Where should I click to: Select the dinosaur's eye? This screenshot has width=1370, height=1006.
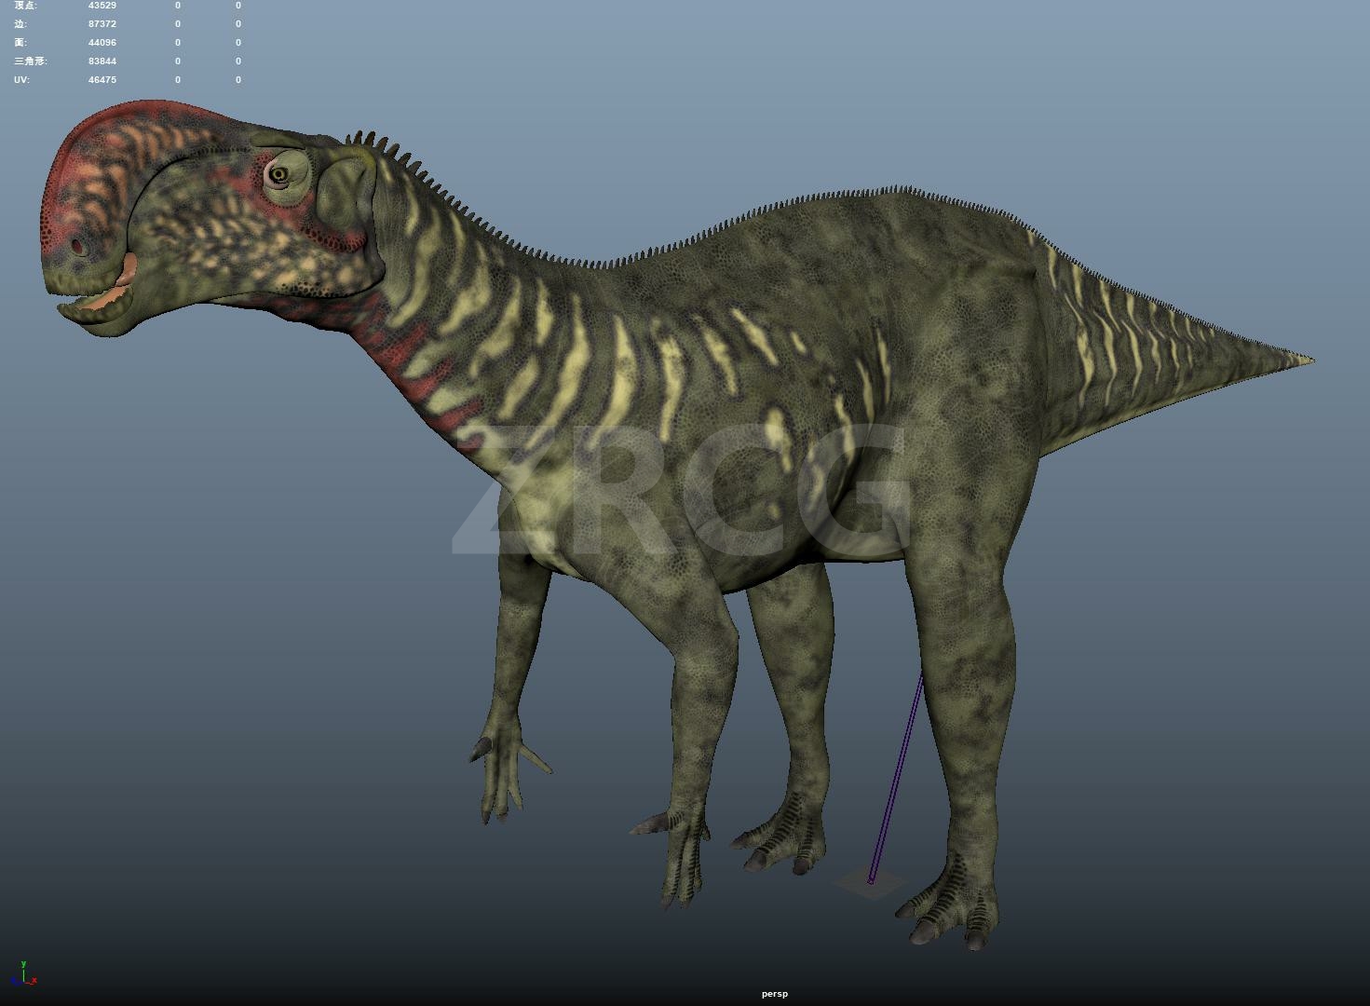[x=278, y=173]
